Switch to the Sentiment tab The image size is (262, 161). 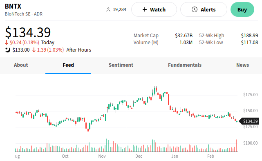coord(121,65)
